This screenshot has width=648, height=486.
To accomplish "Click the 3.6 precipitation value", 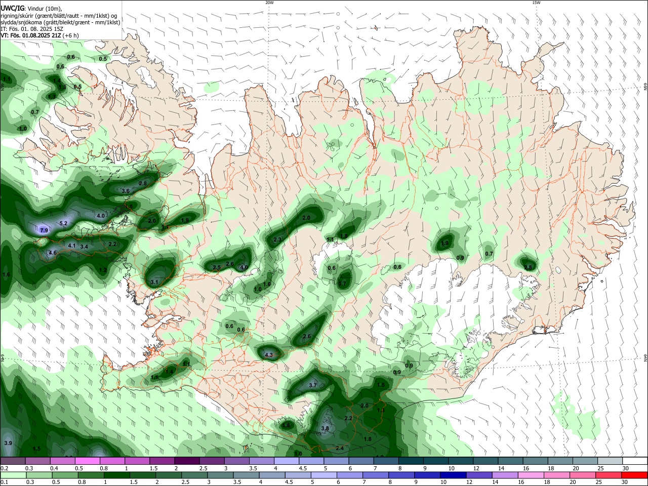I will point(126,191).
